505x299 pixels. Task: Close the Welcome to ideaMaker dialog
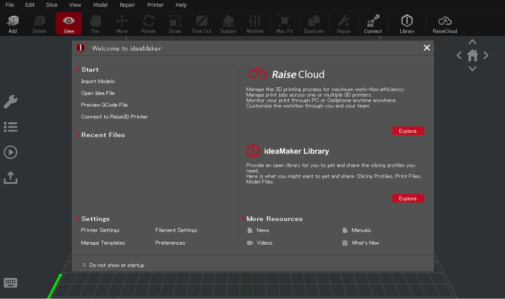pyautogui.click(x=427, y=48)
